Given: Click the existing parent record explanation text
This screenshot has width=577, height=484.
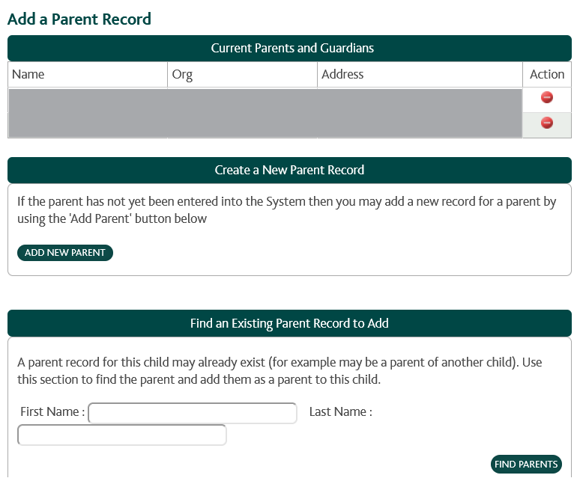Looking at the screenshot, I should (280, 371).
